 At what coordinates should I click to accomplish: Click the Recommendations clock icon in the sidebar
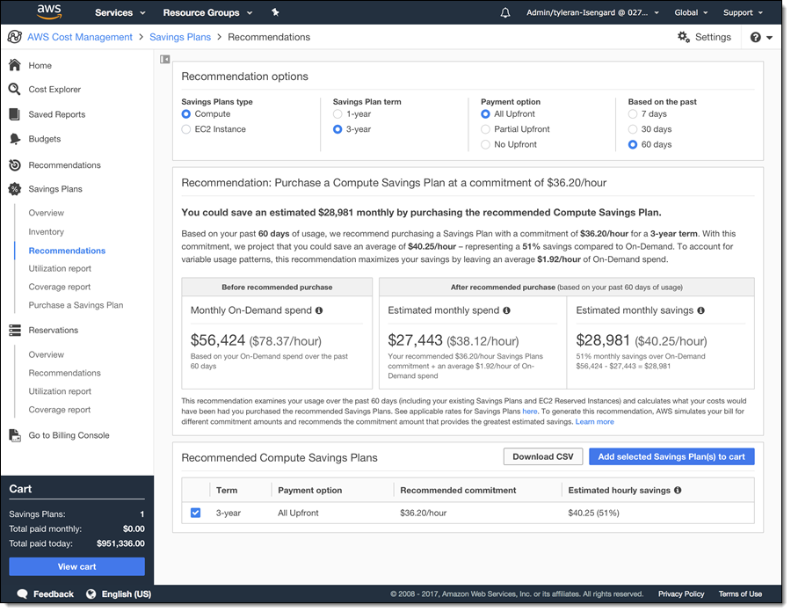(x=15, y=165)
